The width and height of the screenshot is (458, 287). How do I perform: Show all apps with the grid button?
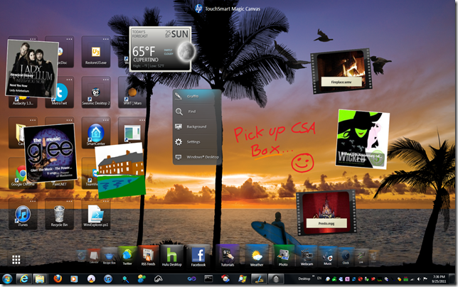pyautogui.click(x=16, y=259)
